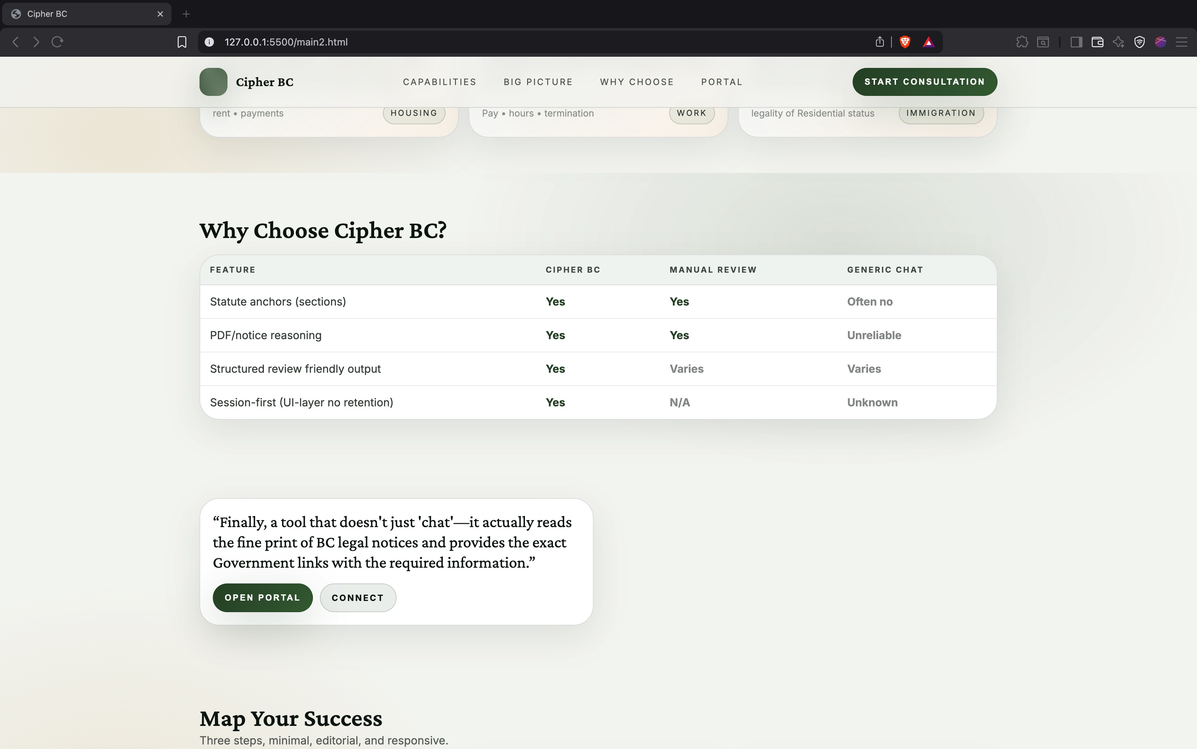This screenshot has height=749, width=1197.
Task: Click the Brave Shields lion icon
Action: (905, 42)
